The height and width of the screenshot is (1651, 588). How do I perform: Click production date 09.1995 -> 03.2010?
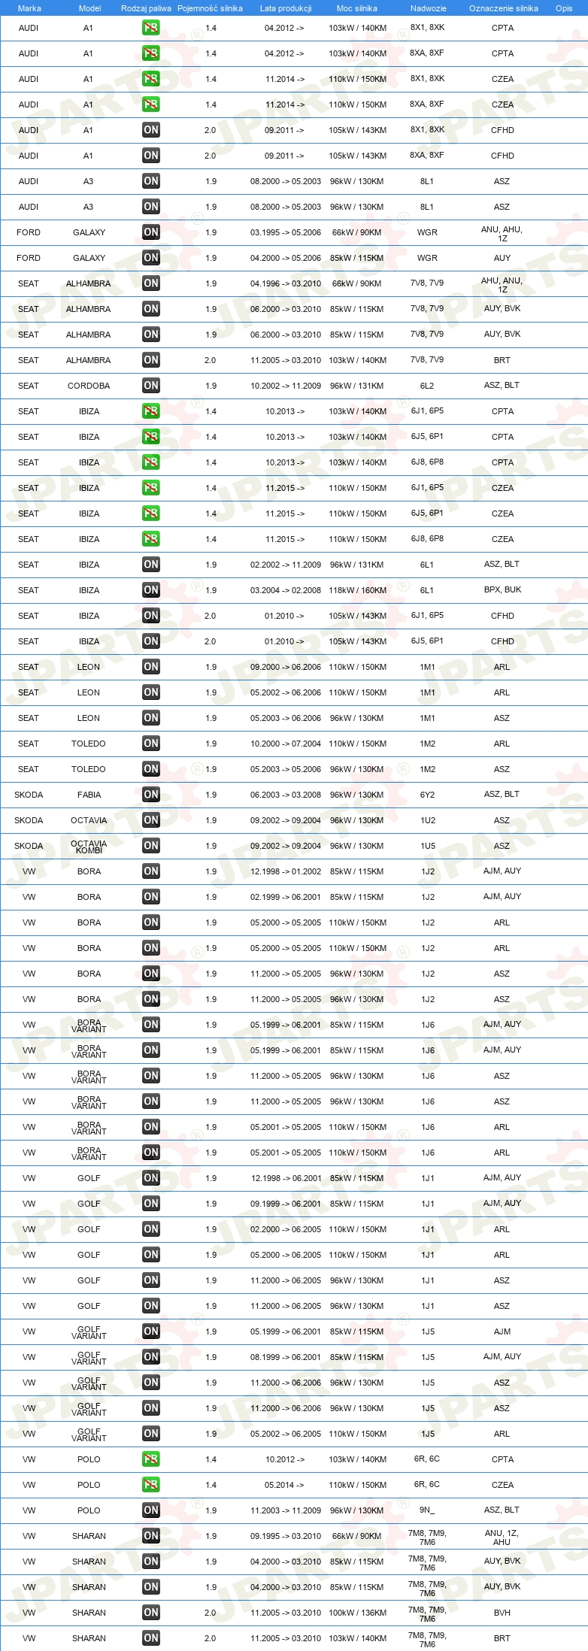(286, 1536)
